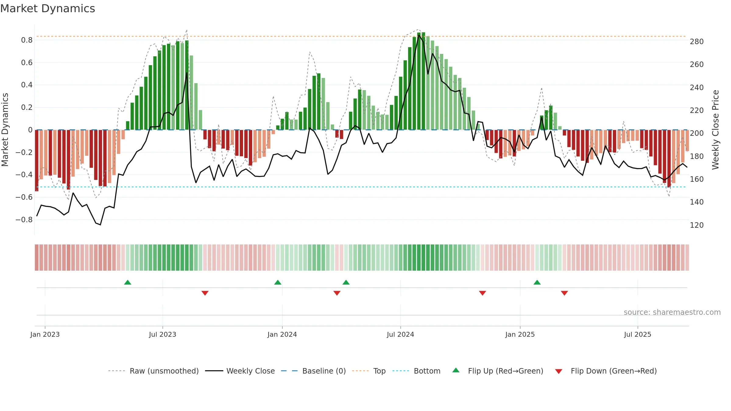The width and height of the screenshot is (731, 411).
Task: Click the flip-up marker after the first 2024 flip-down
Action: 346,282
